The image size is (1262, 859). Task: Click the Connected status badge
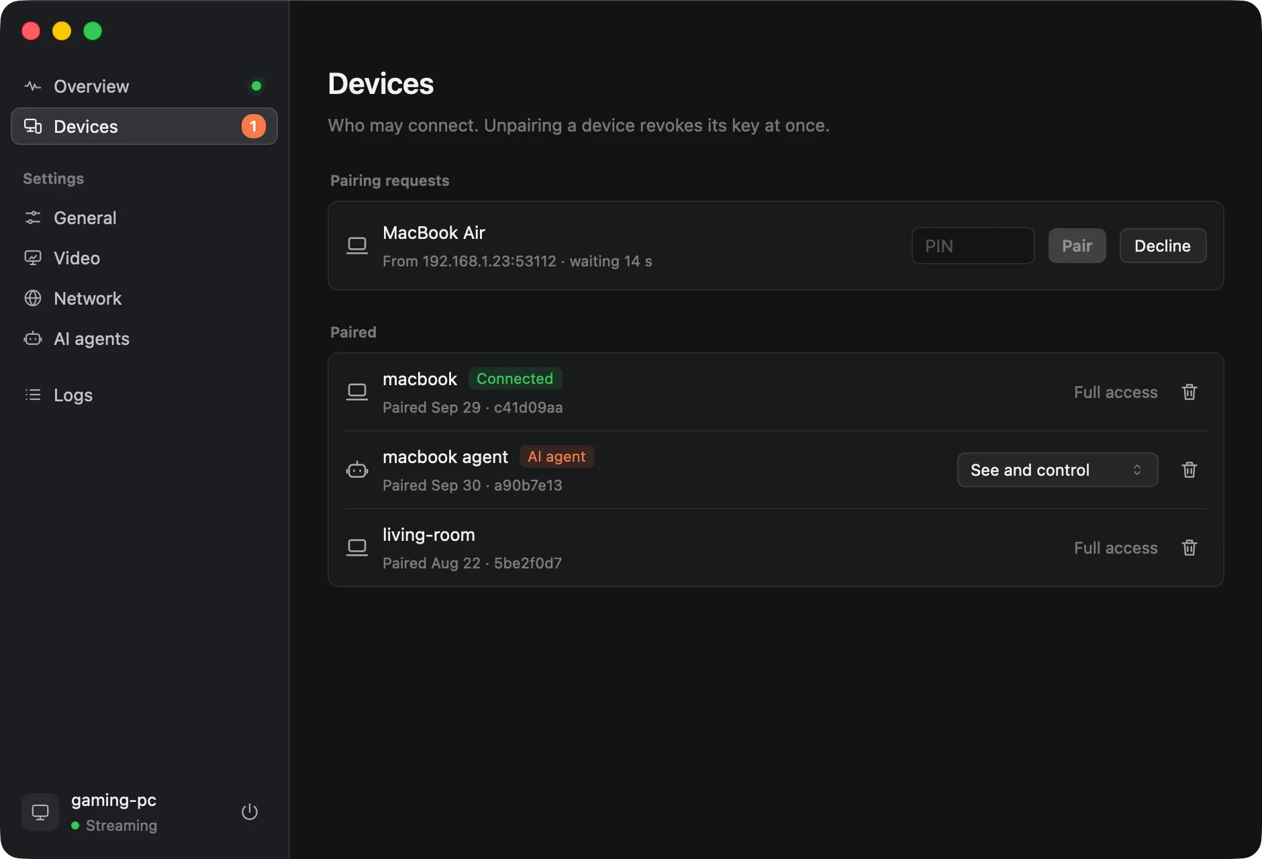pyautogui.click(x=515, y=378)
